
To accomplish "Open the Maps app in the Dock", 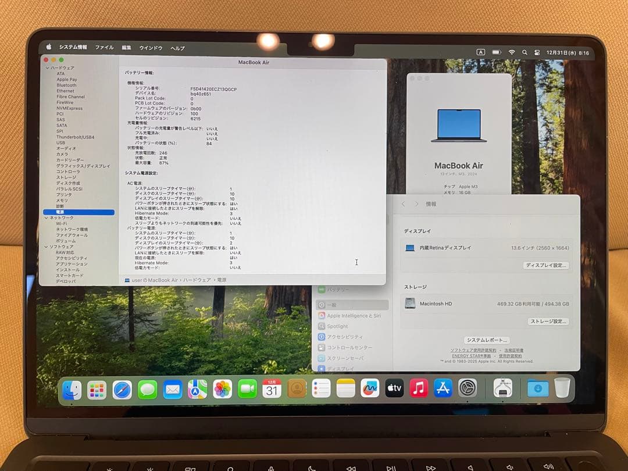I will coord(198,388).
